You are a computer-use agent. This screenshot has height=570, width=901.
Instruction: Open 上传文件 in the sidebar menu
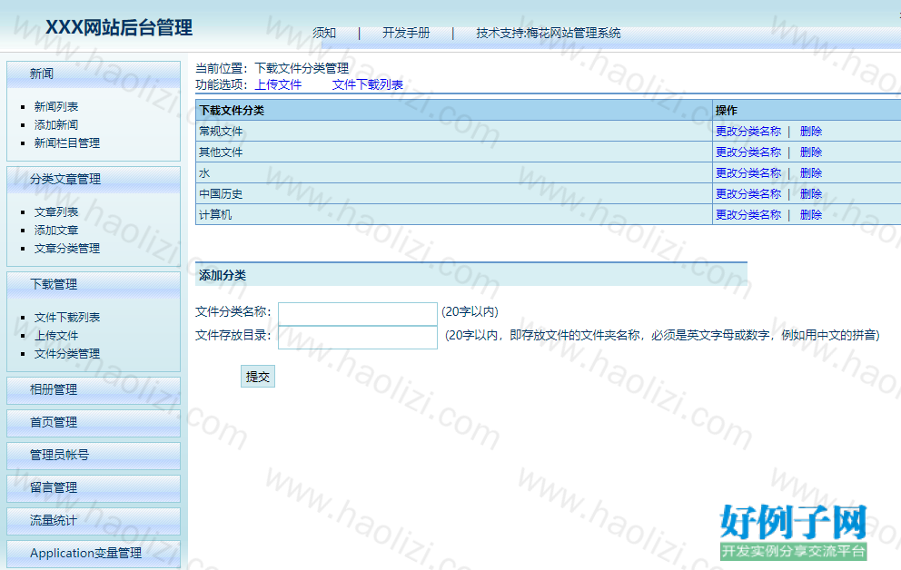click(x=56, y=336)
